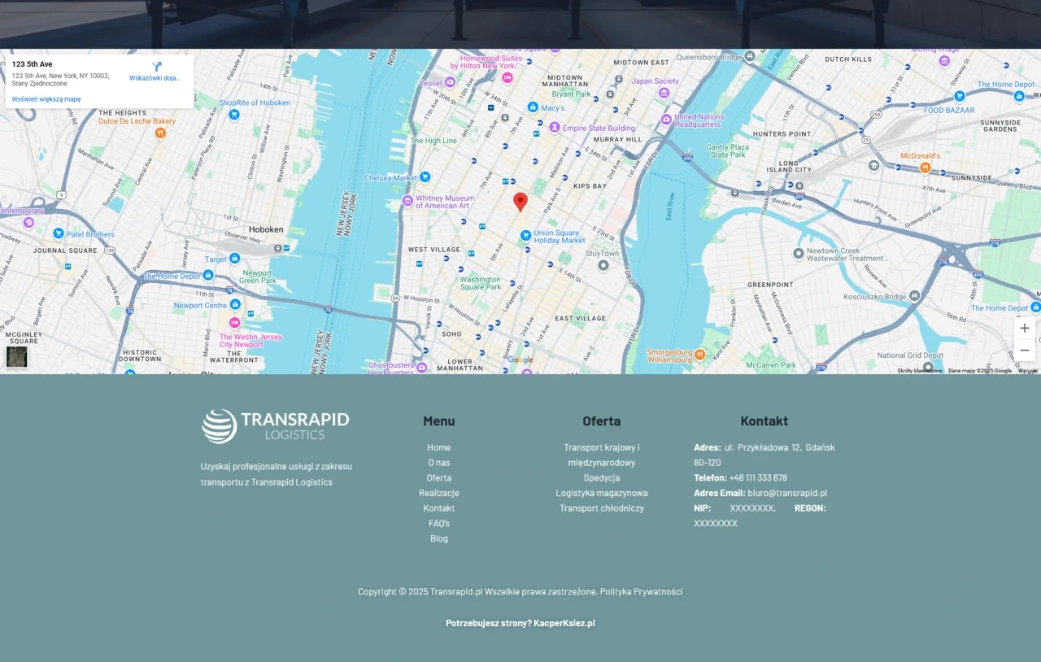
Task: Click the address ul. Przykładowa 12, Gdańsk
Action: pos(764,455)
